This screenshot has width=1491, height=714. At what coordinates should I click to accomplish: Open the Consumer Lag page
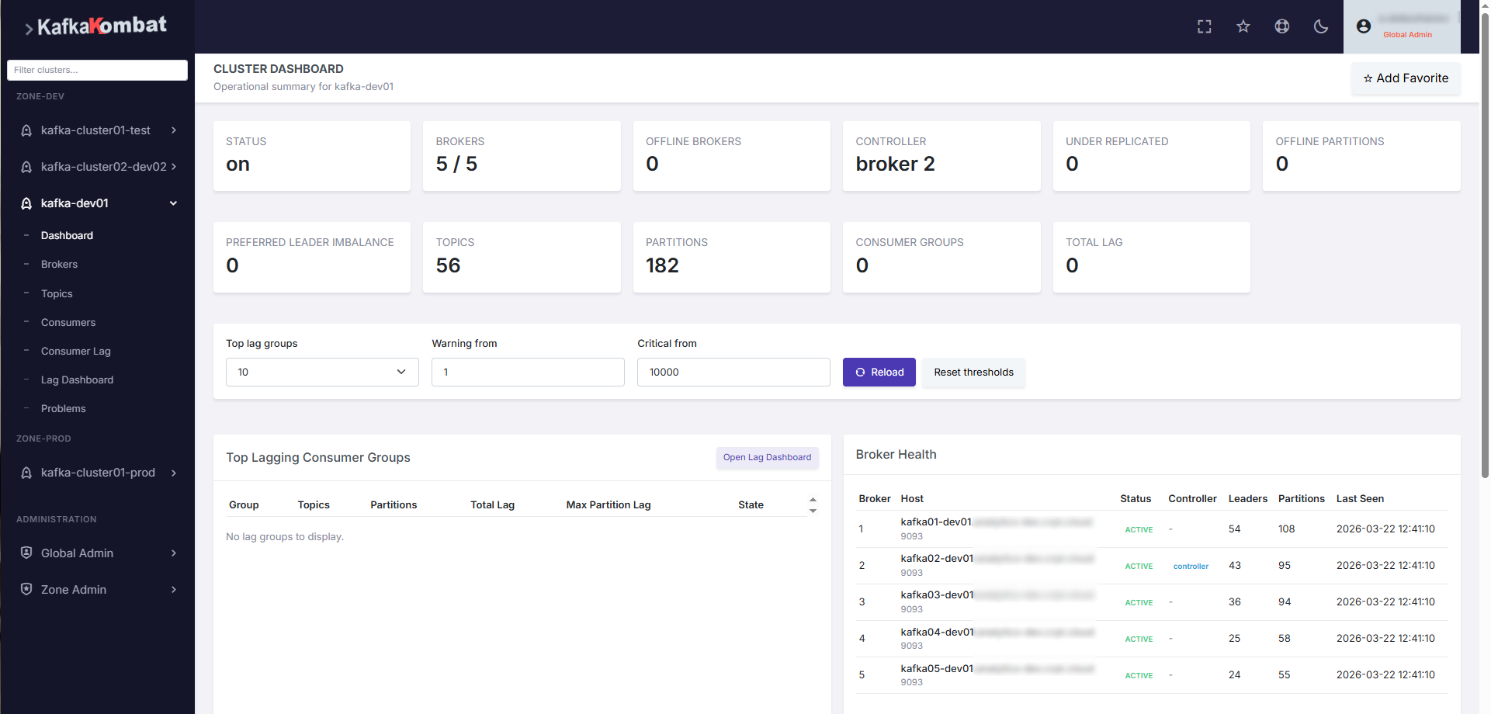(x=75, y=351)
